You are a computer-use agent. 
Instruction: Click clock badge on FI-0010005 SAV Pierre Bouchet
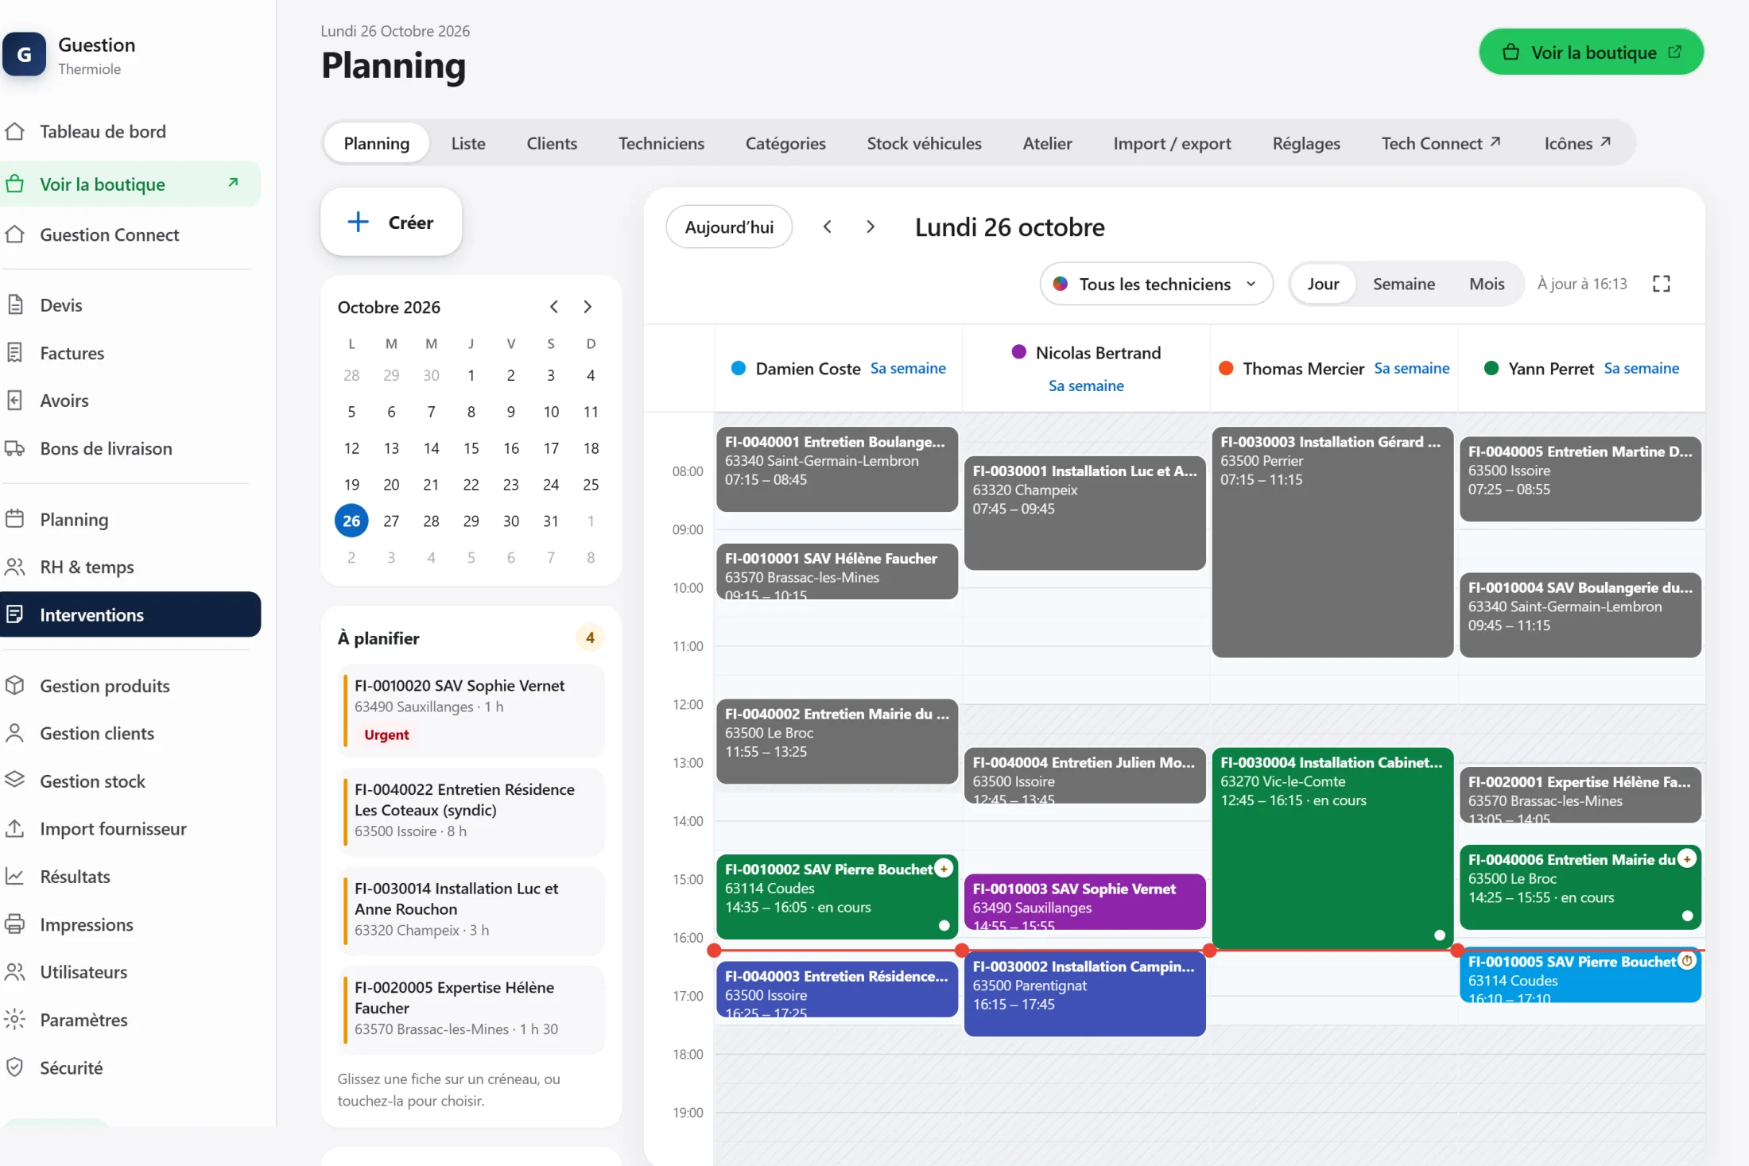[1687, 960]
